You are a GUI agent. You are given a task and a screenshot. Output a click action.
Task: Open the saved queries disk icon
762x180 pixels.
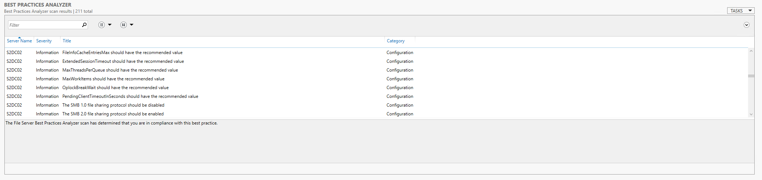(x=124, y=25)
